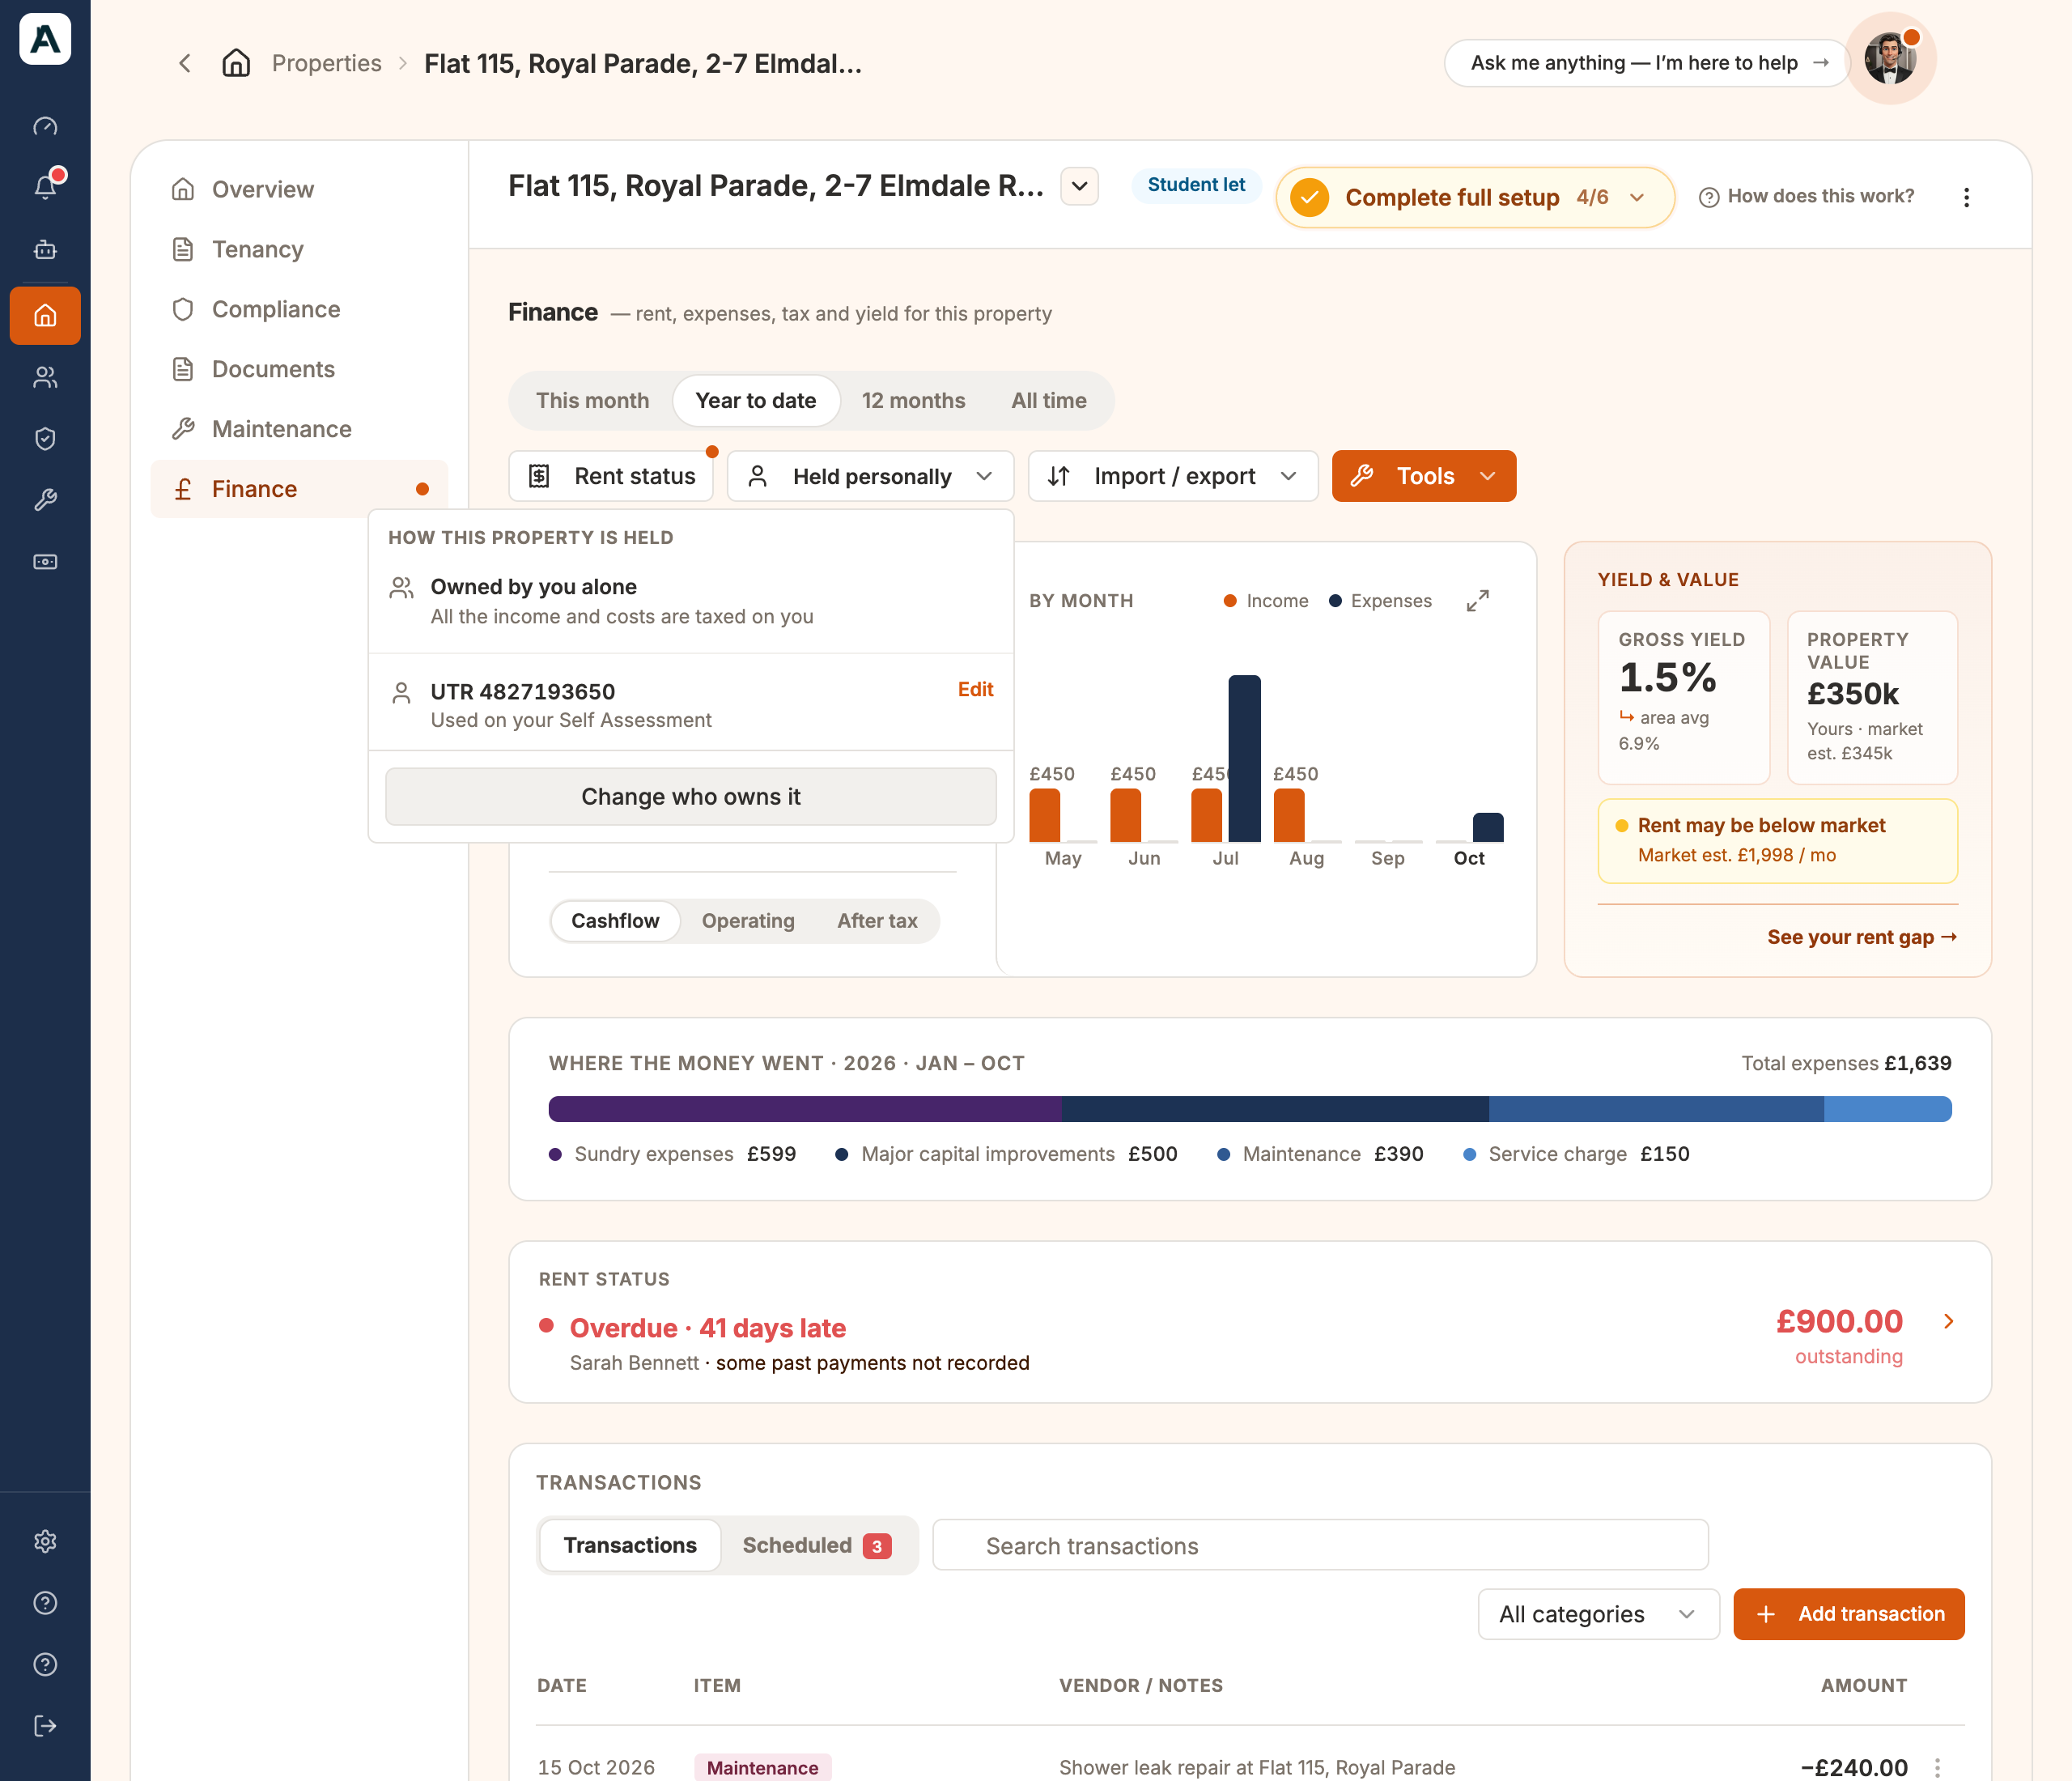Click the home icon in breadcrumb

coord(236,63)
